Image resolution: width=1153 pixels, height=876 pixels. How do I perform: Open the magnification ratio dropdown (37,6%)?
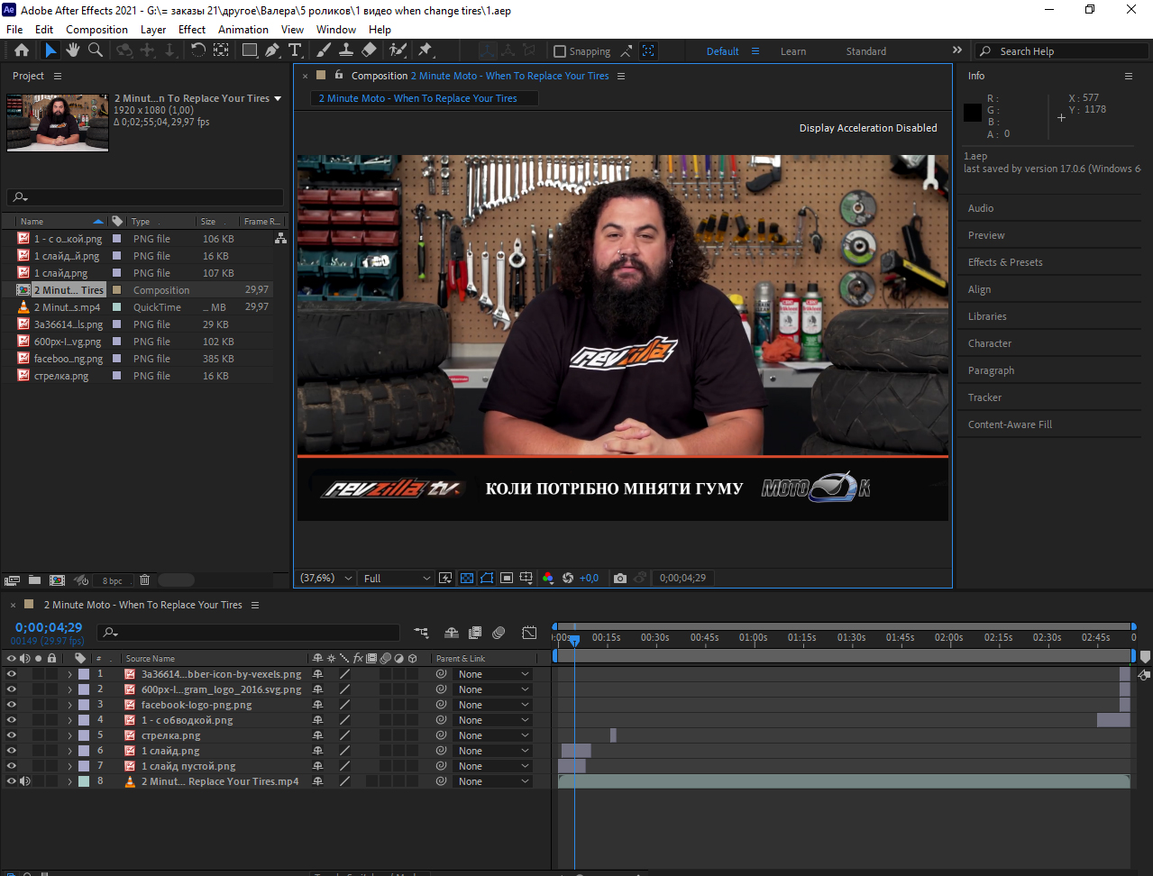(x=325, y=579)
